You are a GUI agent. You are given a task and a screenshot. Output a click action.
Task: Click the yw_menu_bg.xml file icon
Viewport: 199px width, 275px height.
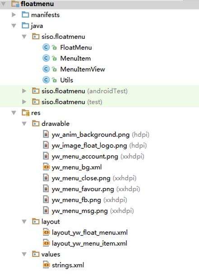pyautogui.click(x=46, y=167)
